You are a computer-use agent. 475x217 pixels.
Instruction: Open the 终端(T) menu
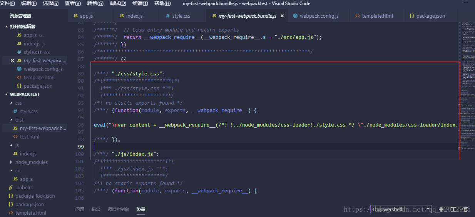pyautogui.click(x=140, y=3)
